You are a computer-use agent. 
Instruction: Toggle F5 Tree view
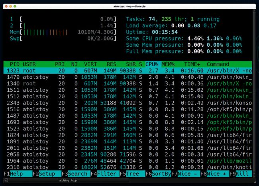click(133, 174)
